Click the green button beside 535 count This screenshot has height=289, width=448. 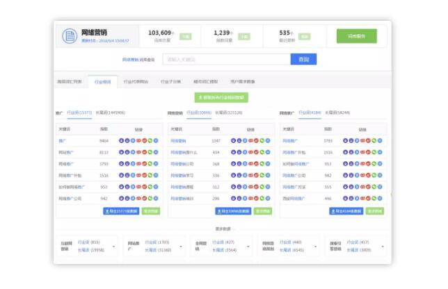[x=304, y=37]
